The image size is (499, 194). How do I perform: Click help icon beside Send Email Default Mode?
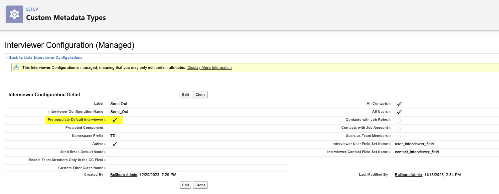tap(105, 152)
